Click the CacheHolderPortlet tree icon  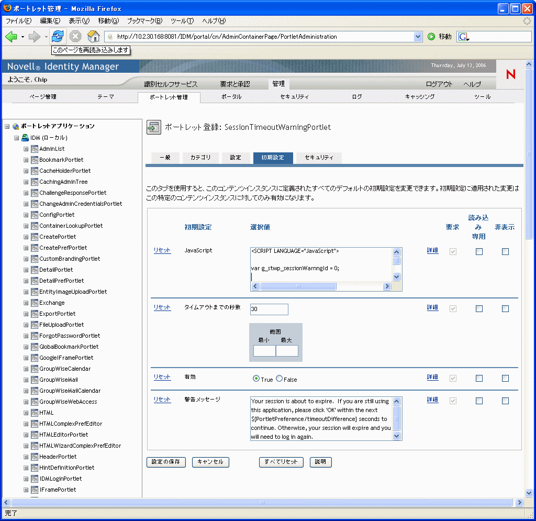tap(34, 171)
